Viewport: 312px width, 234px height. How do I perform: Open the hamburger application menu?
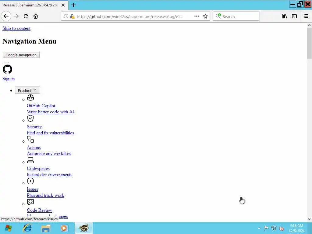click(306, 16)
